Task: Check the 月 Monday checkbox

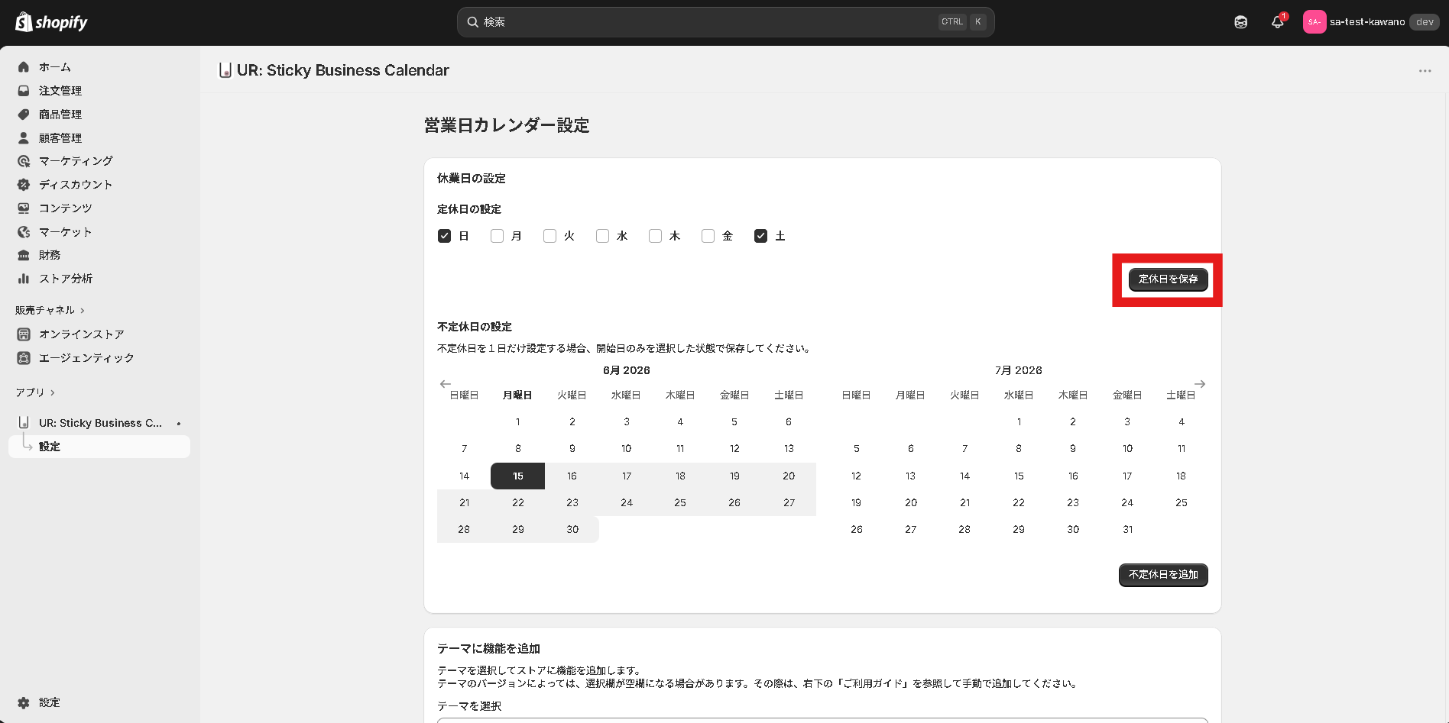Action: (x=497, y=236)
